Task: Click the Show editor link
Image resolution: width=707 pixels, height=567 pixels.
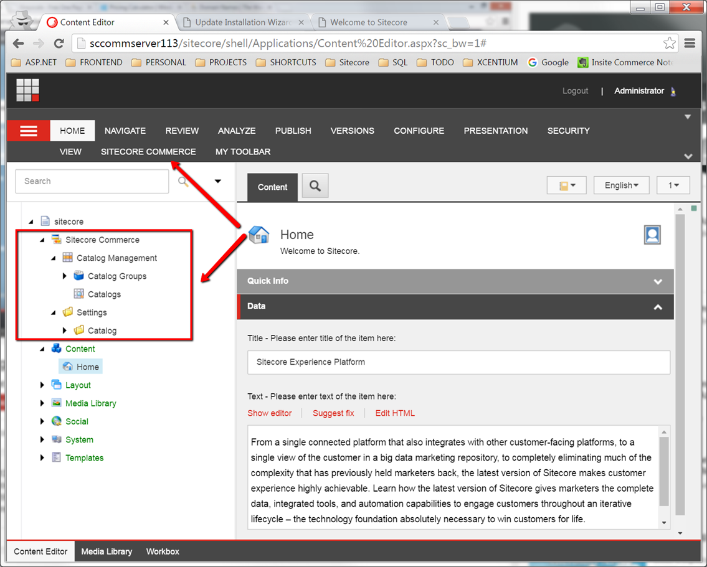Action: tap(269, 413)
